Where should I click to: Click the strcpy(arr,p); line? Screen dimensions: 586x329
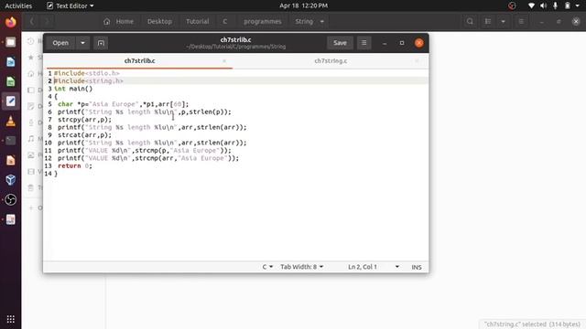(x=85, y=120)
